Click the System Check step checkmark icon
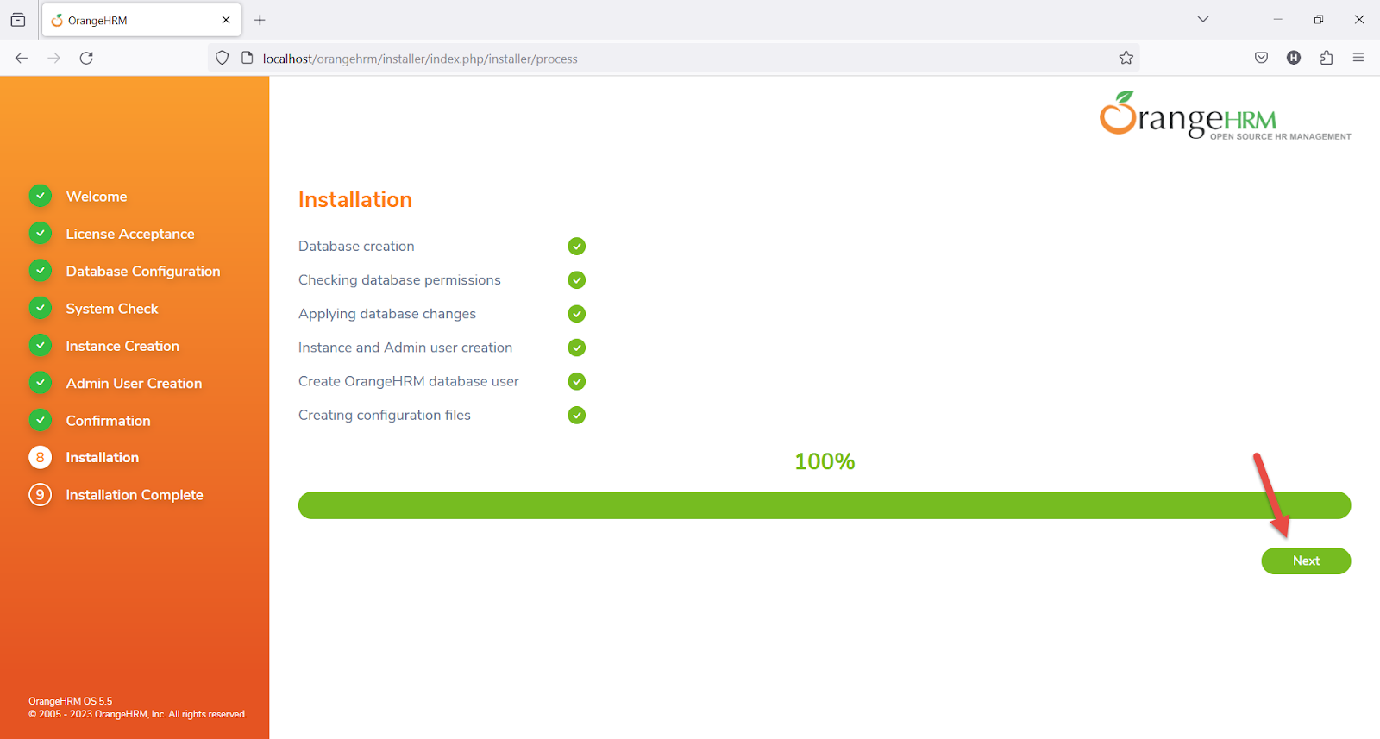 tap(40, 308)
